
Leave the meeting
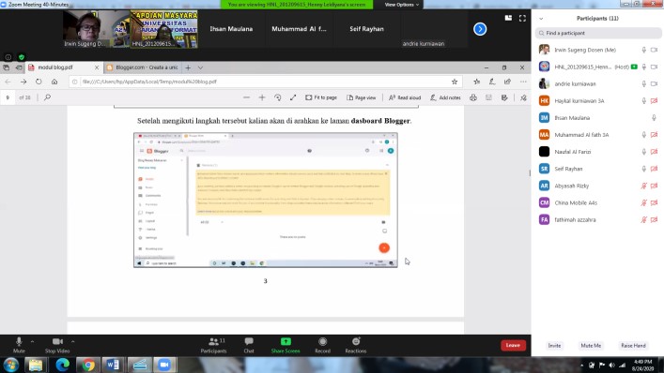tap(513, 345)
